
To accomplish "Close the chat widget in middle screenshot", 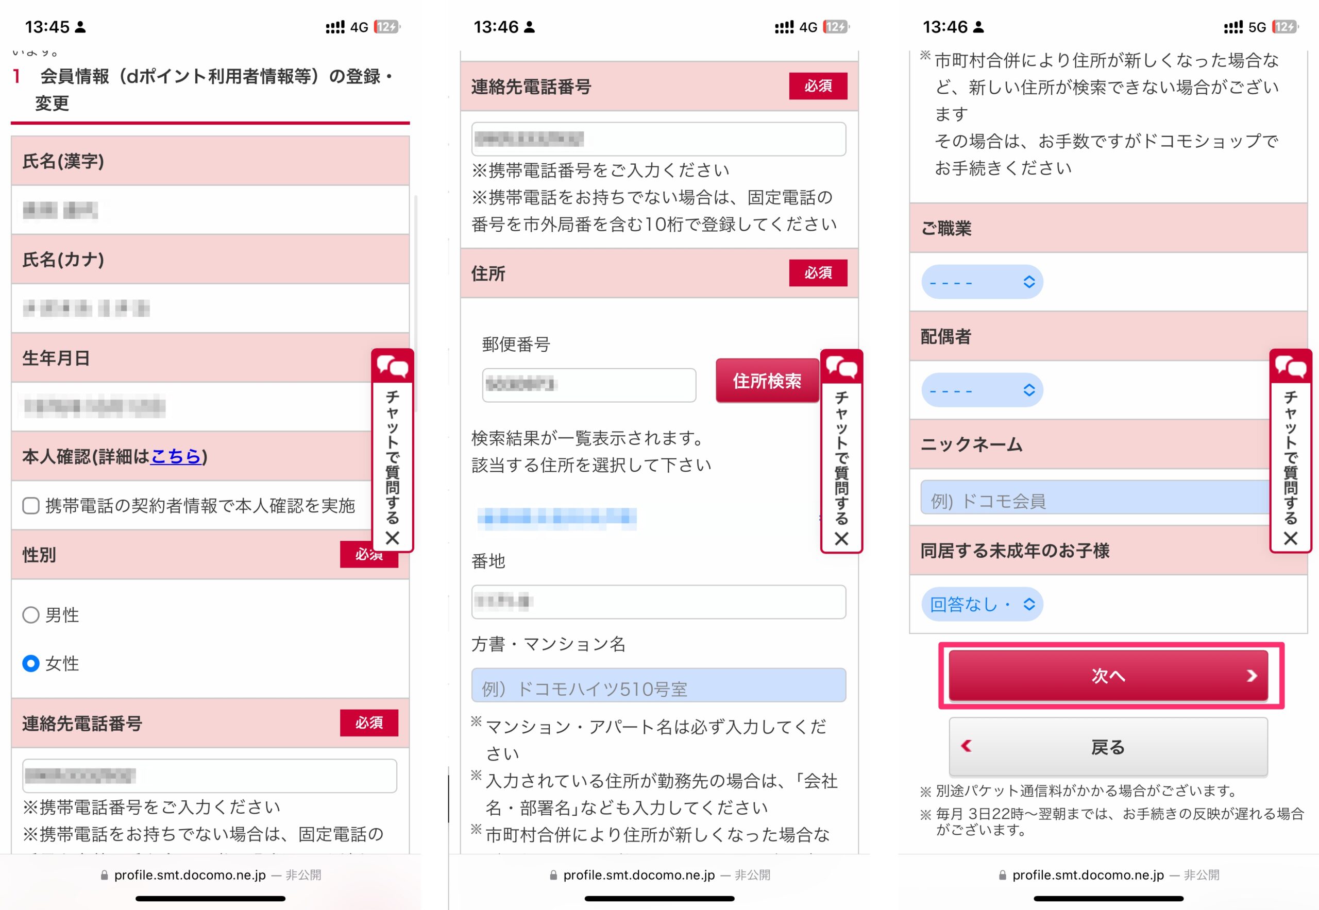I will (x=841, y=538).
